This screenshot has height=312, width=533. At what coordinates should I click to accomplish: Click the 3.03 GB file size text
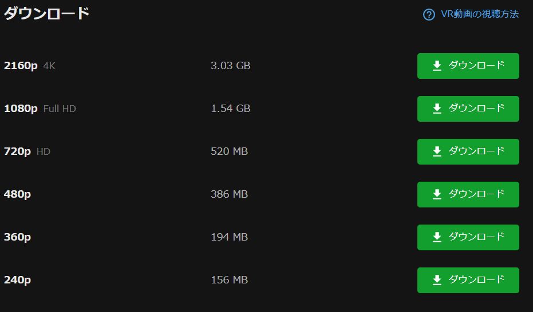pyautogui.click(x=230, y=66)
